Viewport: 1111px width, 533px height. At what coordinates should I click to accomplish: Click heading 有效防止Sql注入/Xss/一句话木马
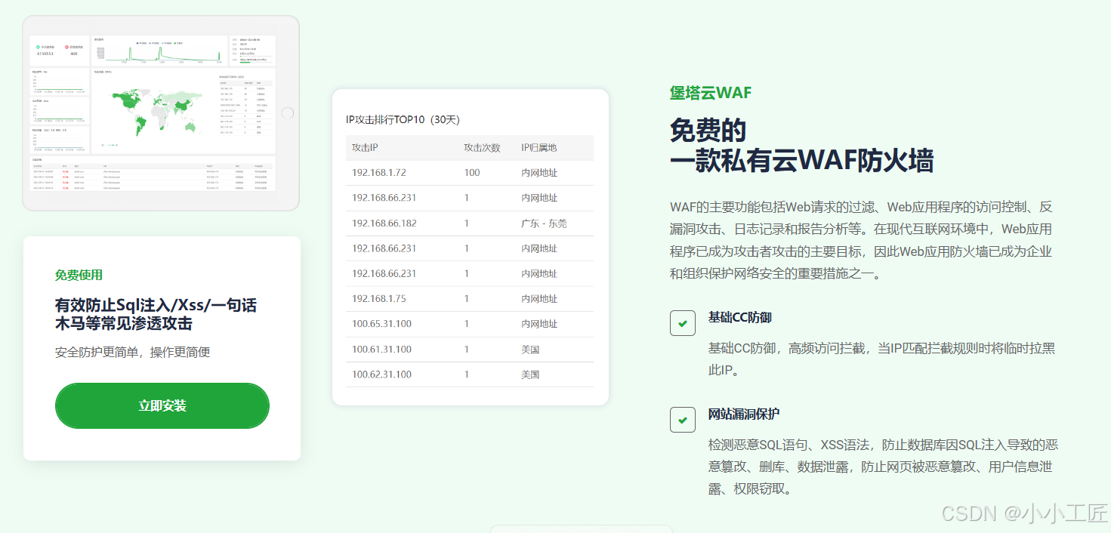point(156,314)
